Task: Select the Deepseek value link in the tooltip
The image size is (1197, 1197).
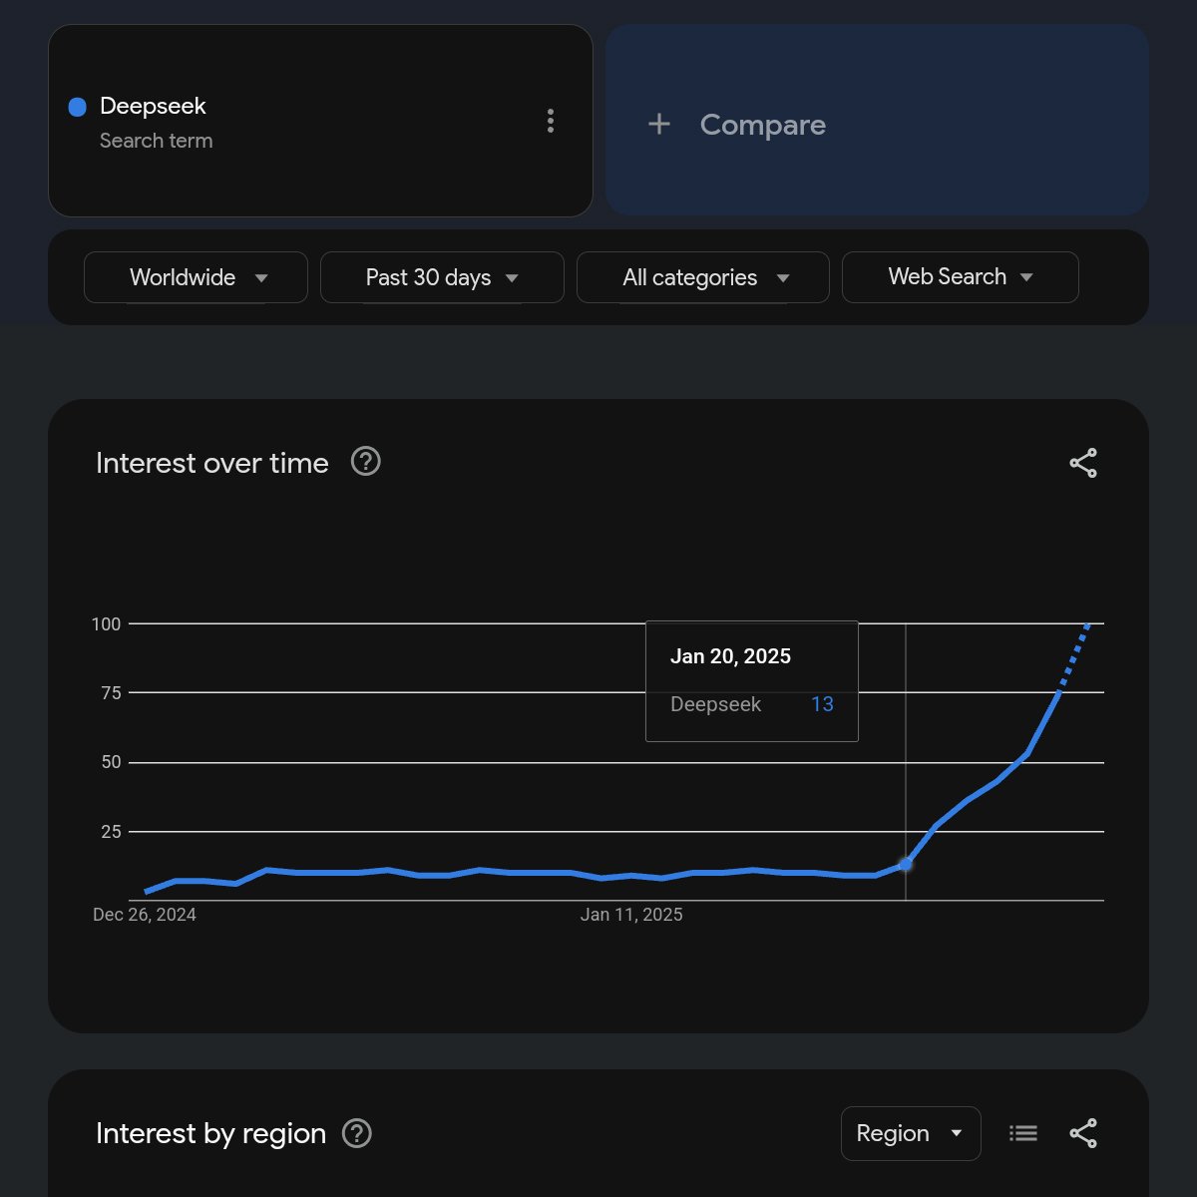Action: pos(822,704)
